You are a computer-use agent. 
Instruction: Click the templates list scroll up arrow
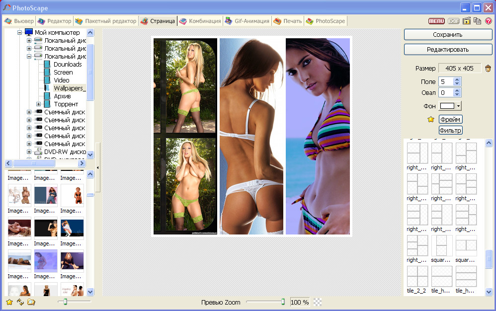coord(489,143)
